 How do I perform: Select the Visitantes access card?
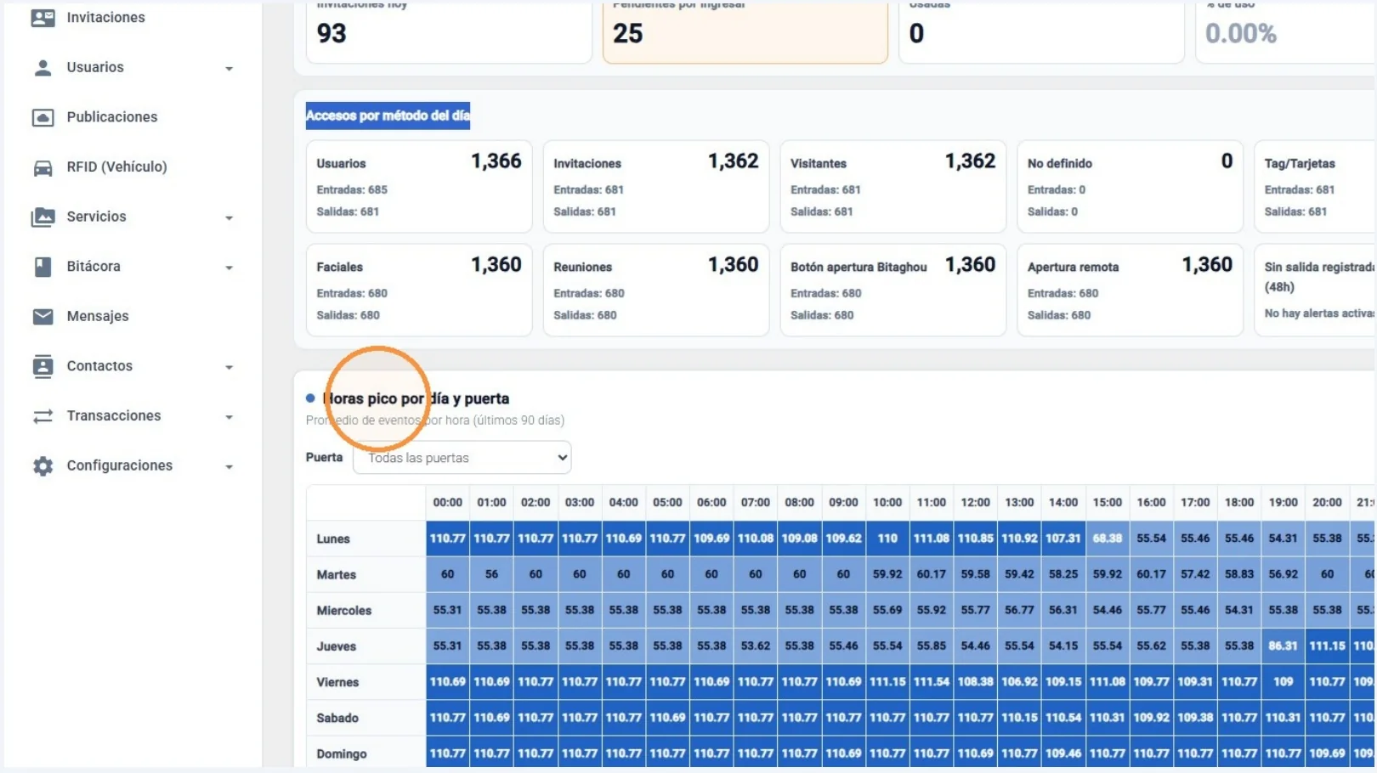point(893,187)
